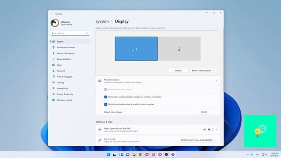
Task: Open Night light settings chevron
Action: 216,129
